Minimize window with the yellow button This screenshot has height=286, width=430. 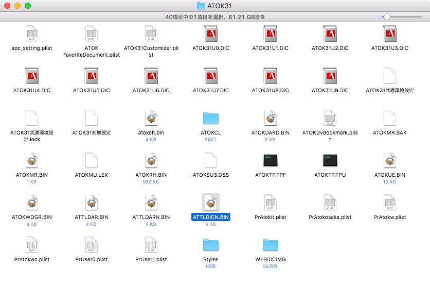click(x=17, y=6)
